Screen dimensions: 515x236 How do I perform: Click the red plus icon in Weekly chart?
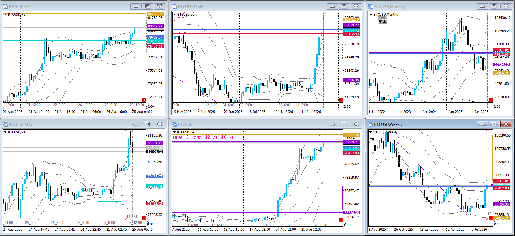(x=491, y=218)
